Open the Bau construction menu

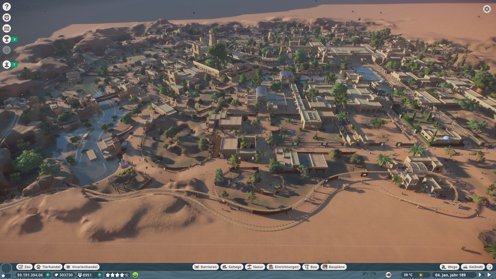(311, 267)
